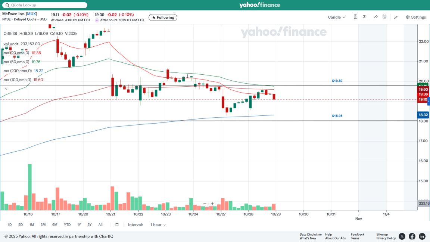Click the 18.32 blue price axis tag
Viewport: 430px width, 242px height.
[x=423, y=115]
